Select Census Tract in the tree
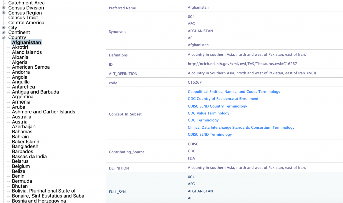343x203 pixels. (x=23, y=18)
